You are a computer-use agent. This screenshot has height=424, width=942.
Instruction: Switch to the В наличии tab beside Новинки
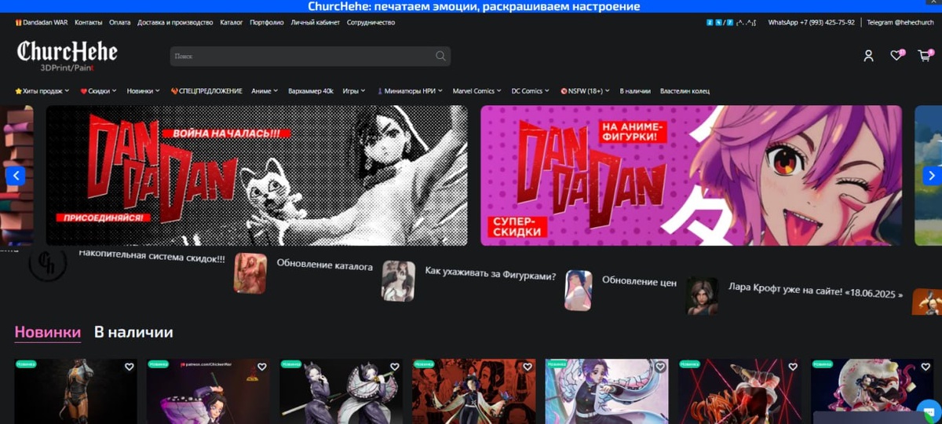[x=133, y=332]
